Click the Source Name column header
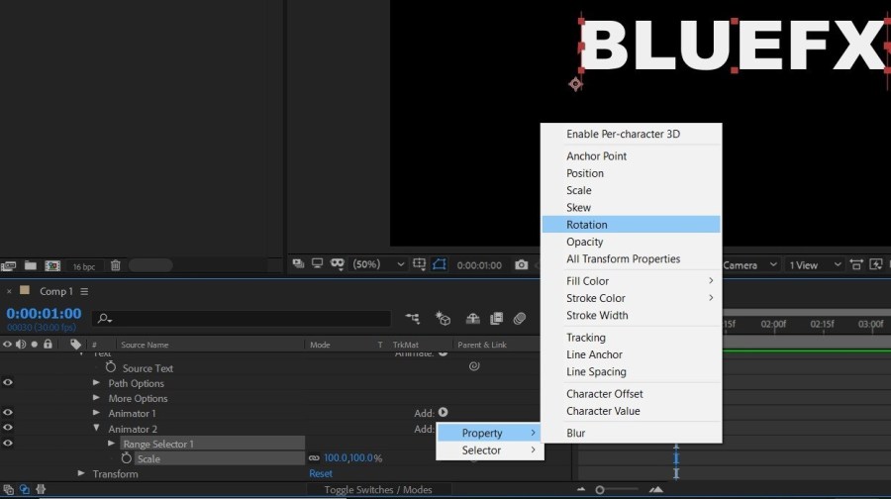Viewport: 891px width, 499px height. pos(145,345)
